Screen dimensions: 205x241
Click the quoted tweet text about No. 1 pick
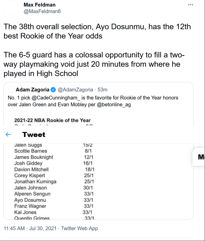(93, 101)
